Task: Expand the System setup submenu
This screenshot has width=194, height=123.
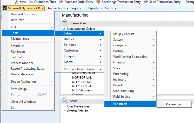Action: click(x=130, y=40)
